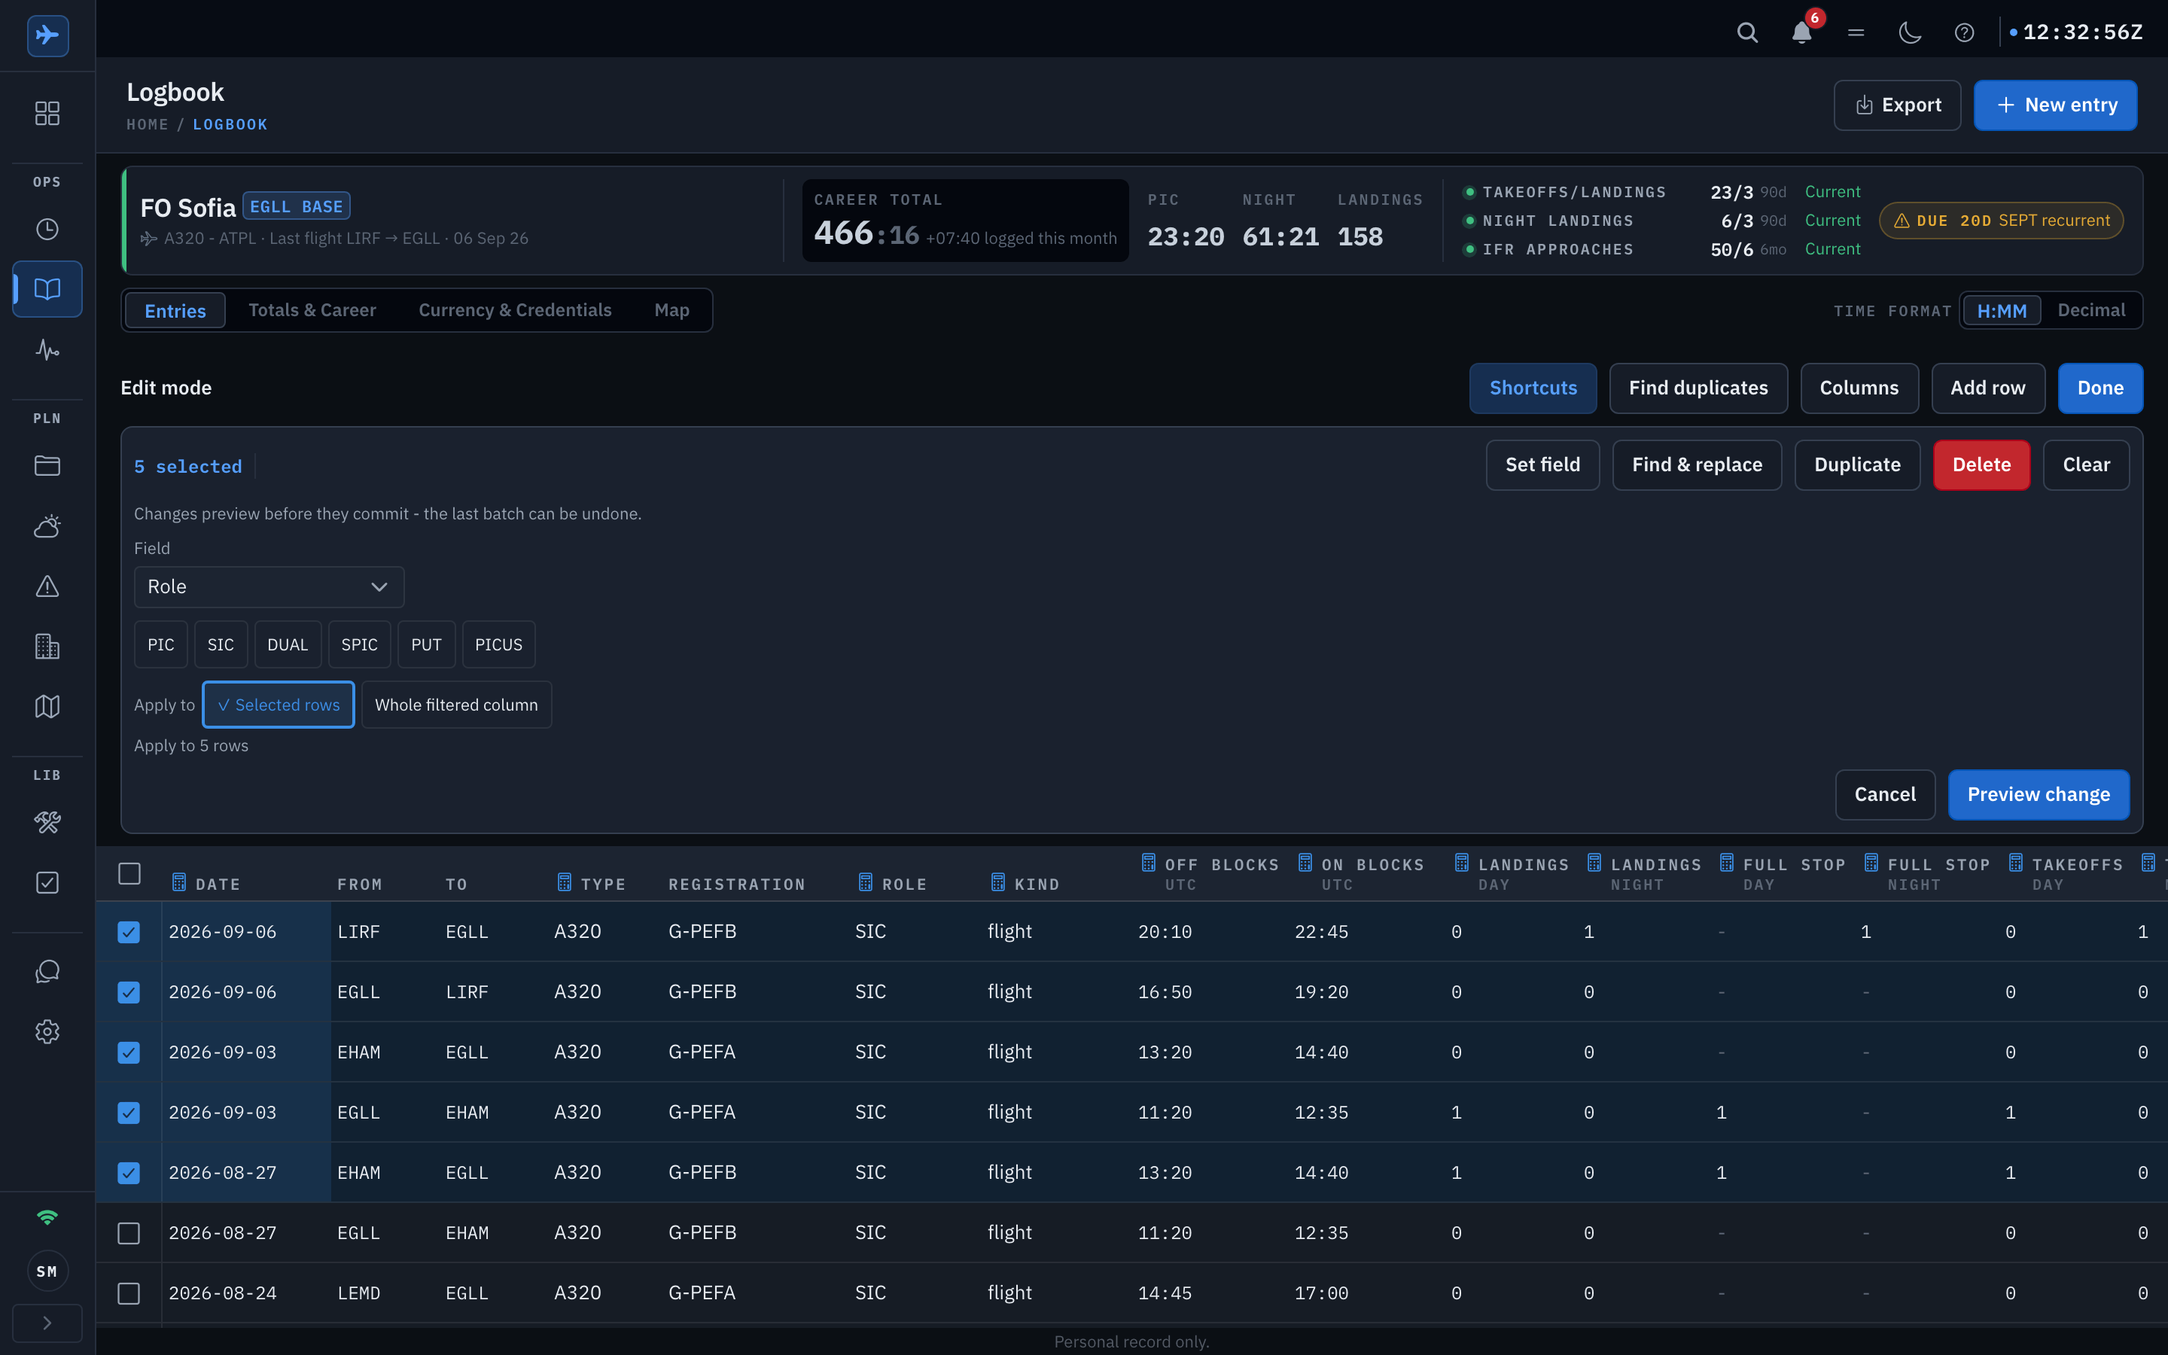
Task: Click calculator icon beside ROLE column header
Action: [x=866, y=883]
